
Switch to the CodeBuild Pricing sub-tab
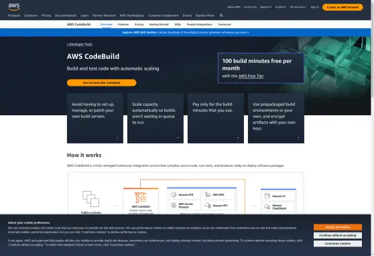(139, 24)
